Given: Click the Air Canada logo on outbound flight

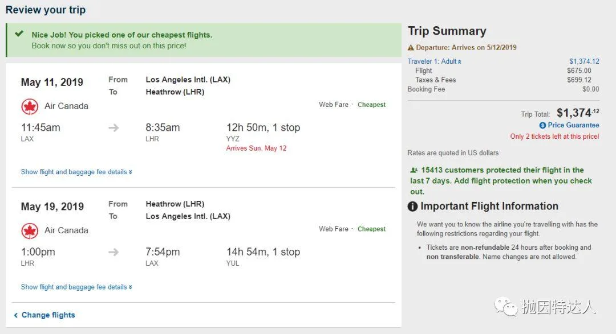Looking at the screenshot, I should point(30,106).
